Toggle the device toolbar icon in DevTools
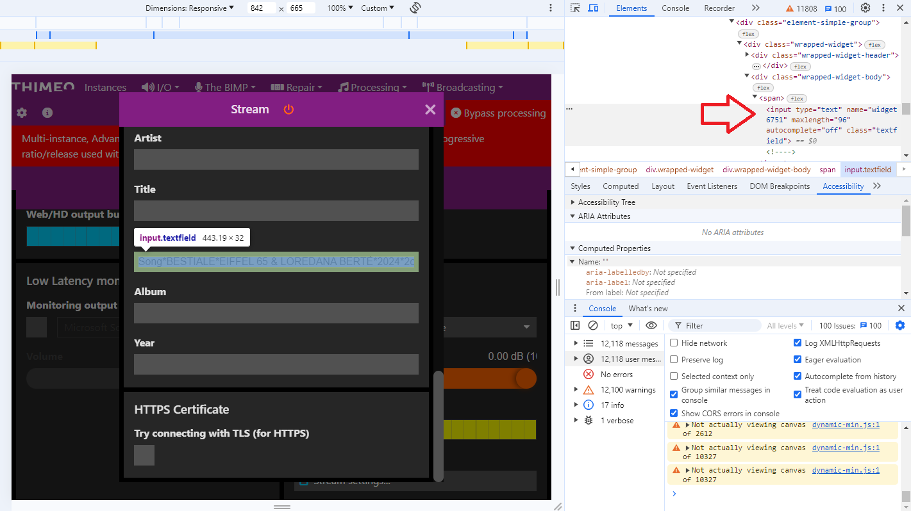The width and height of the screenshot is (911, 511). coord(592,8)
